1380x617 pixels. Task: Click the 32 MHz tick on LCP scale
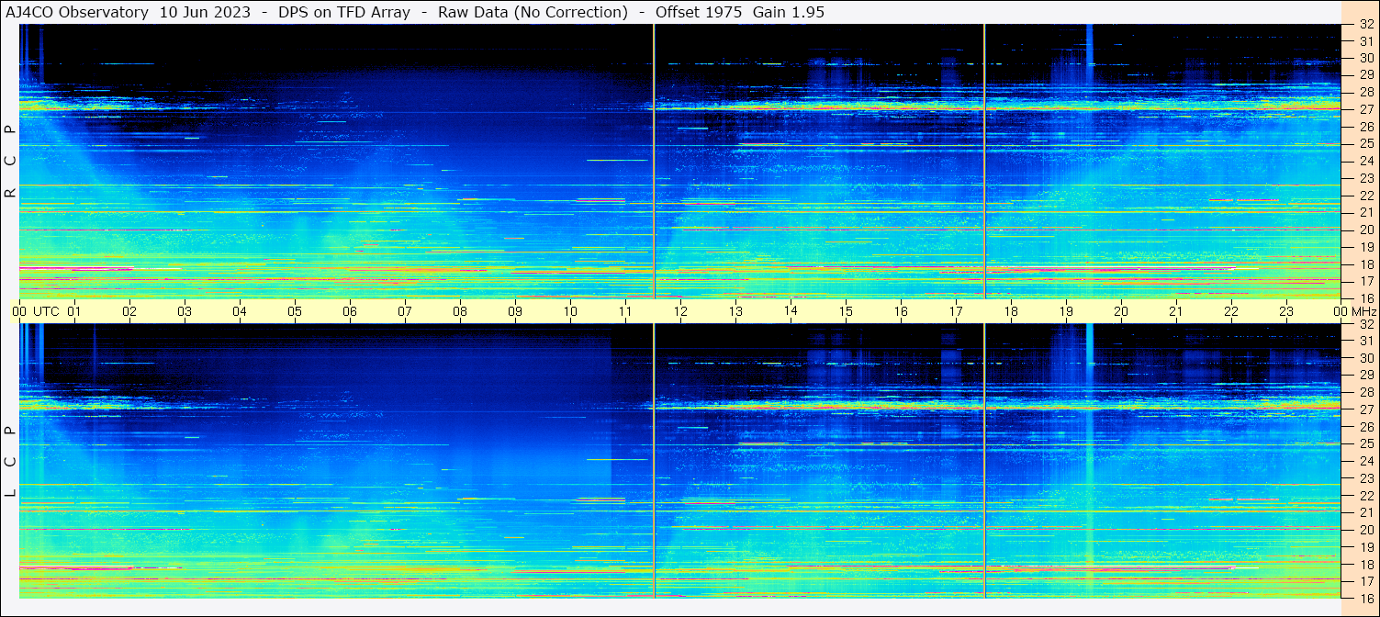[1365, 324]
